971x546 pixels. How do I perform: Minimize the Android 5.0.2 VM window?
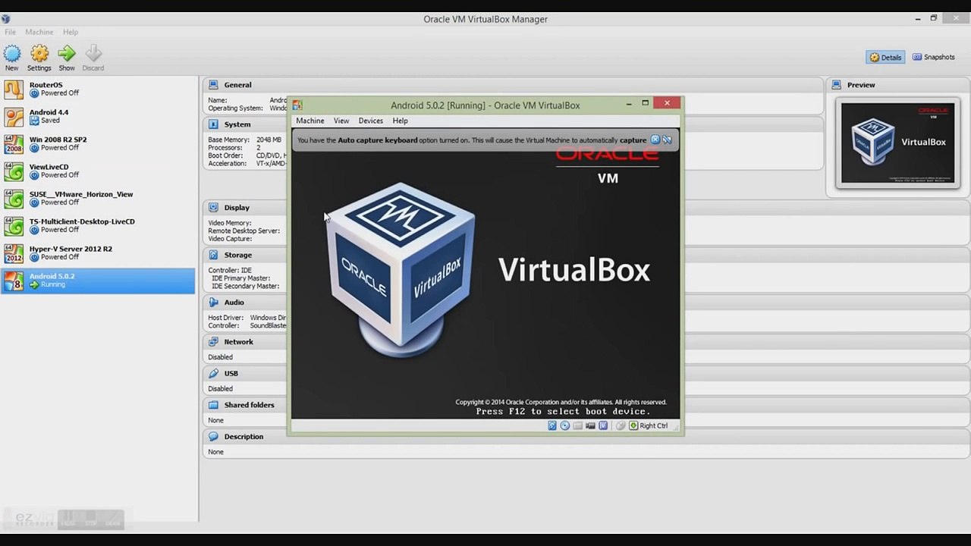click(629, 103)
